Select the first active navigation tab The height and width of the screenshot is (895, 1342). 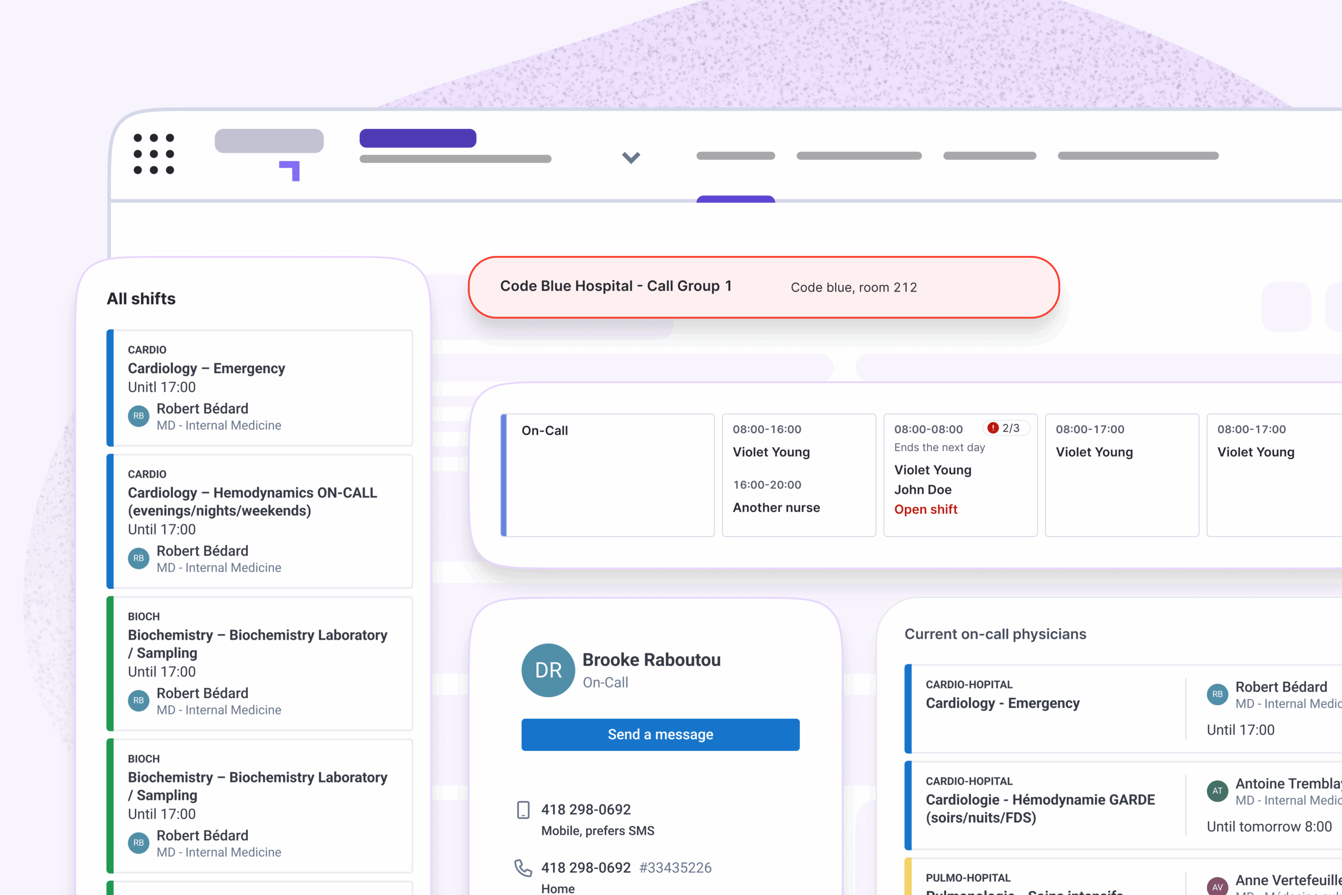(735, 156)
